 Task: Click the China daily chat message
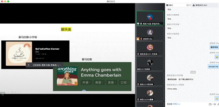pyautogui.click(x=172, y=89)
